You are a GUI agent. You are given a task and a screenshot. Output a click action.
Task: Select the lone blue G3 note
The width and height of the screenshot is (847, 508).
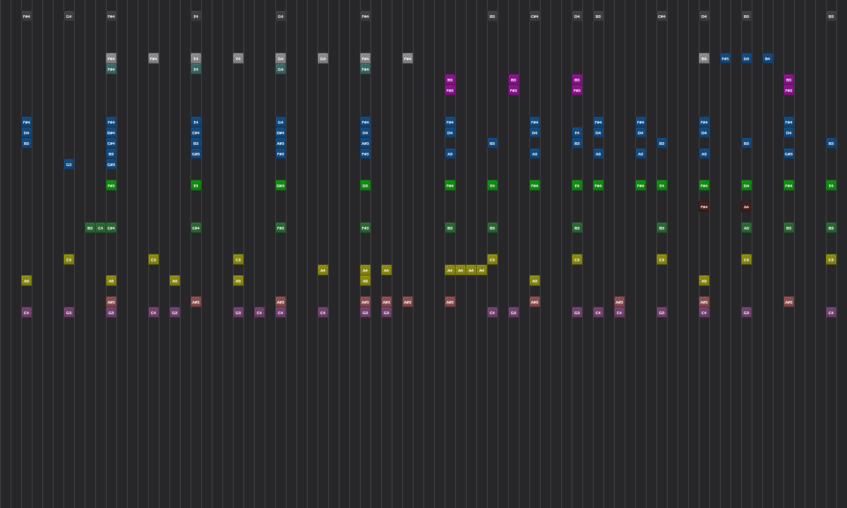click(x=69, y=164)
